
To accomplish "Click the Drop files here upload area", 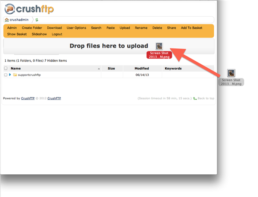I will (x=108, y=46).
